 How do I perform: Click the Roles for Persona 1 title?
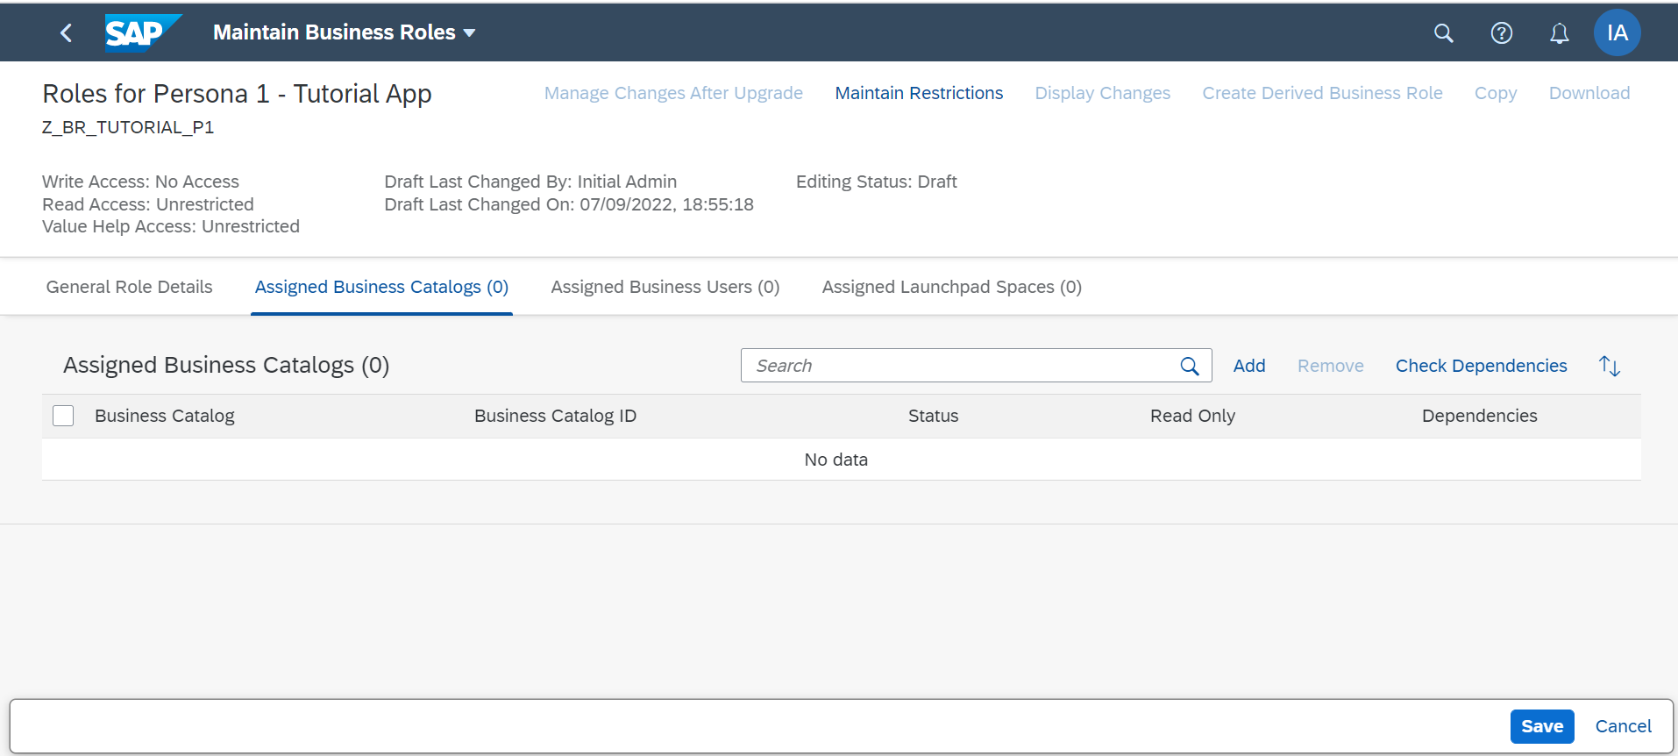tap(237, 94)
